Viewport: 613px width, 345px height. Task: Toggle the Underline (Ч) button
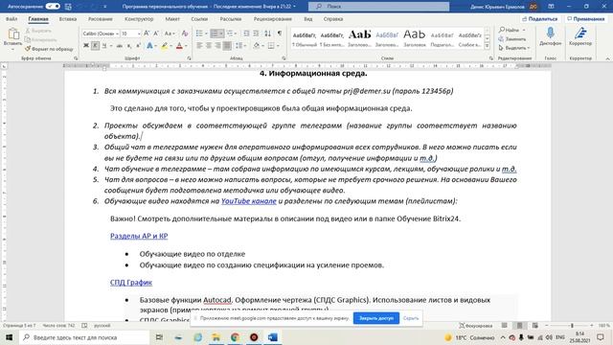(104, 46)
